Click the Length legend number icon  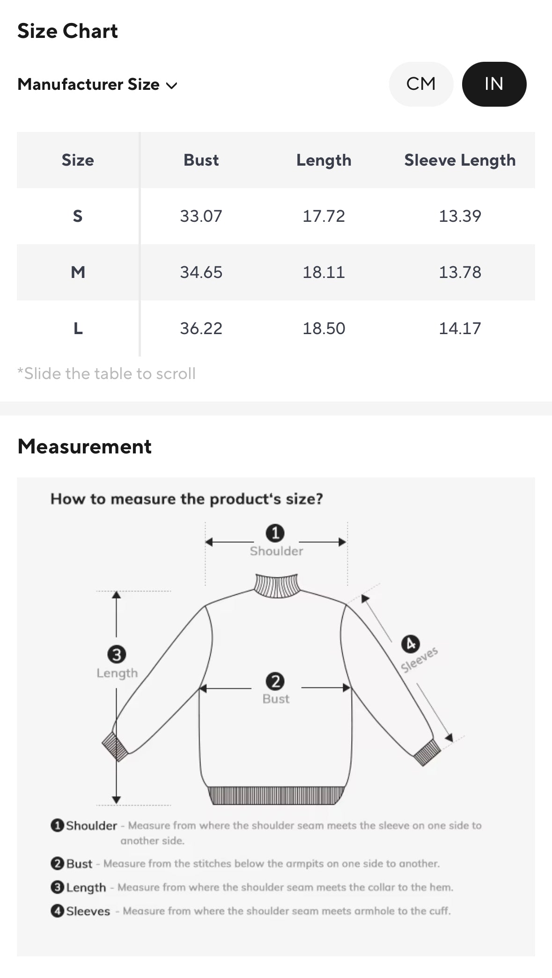tap(57, 887)
